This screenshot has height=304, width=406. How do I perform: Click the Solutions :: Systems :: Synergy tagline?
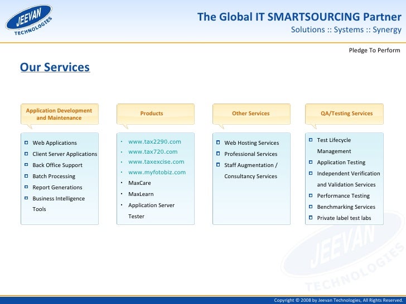(x=346, y=30)
